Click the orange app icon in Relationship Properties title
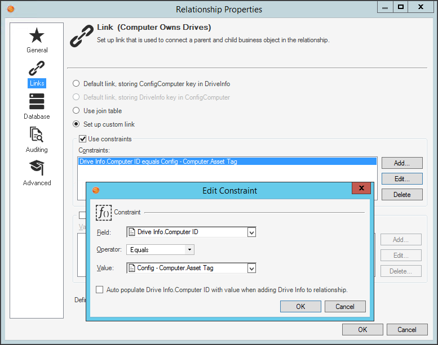The height and width of the screenshot is (345, 438). [x=11, y=9]
